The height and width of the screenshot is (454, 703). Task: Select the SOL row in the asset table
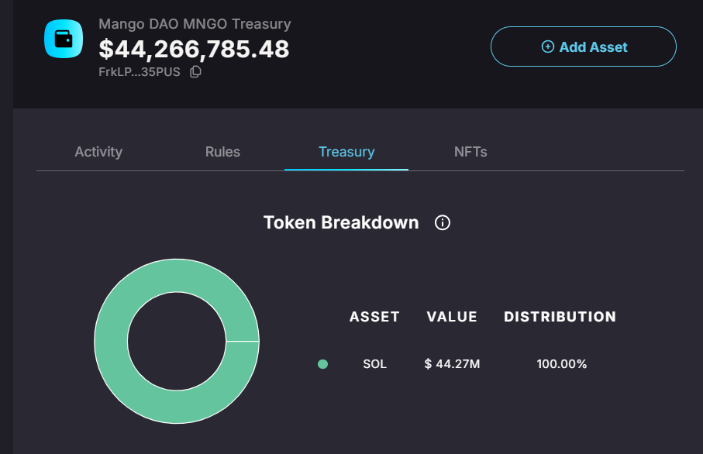click(374, 364)
